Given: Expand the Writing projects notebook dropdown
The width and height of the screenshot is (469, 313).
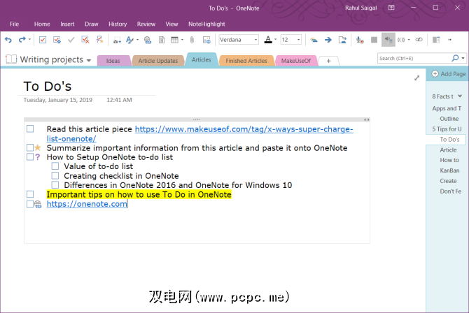Looking at the screenshot, I should 89,61.
